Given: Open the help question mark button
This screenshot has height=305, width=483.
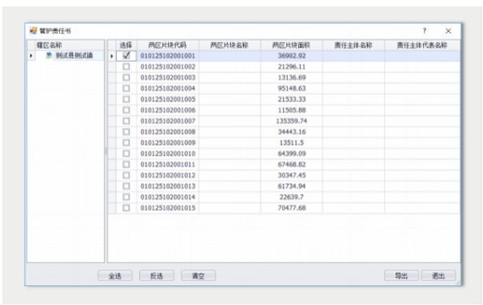Looking at the screenshot, I should 425,31.
